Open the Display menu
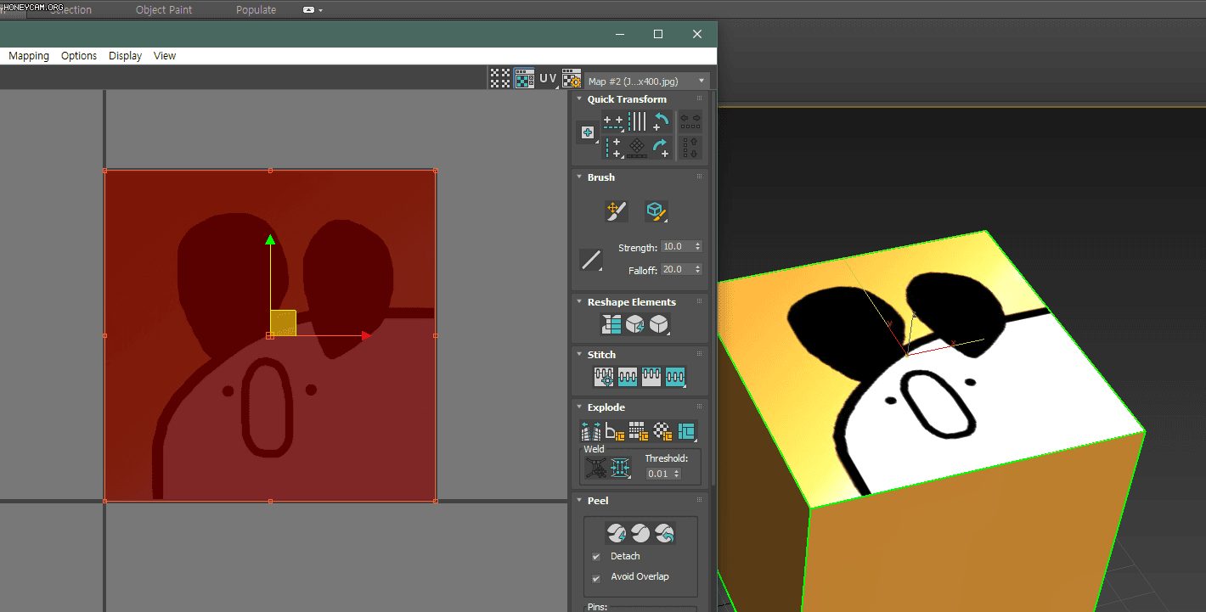 click(x=125, y=56)
